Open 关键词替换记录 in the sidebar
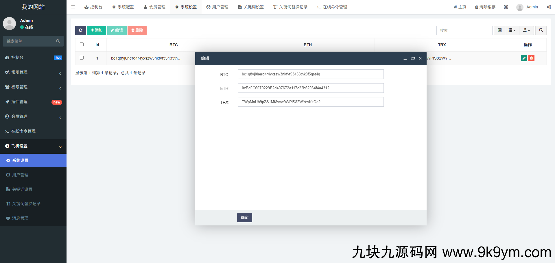 tap(33, 204)
